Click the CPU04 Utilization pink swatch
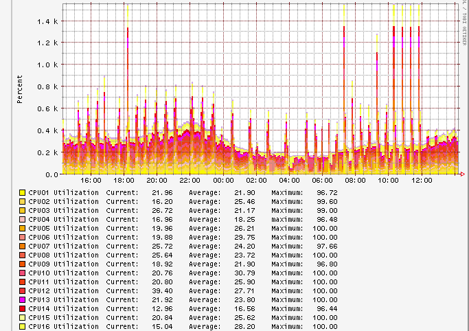 pyautogui.click(x=22, y=220)
